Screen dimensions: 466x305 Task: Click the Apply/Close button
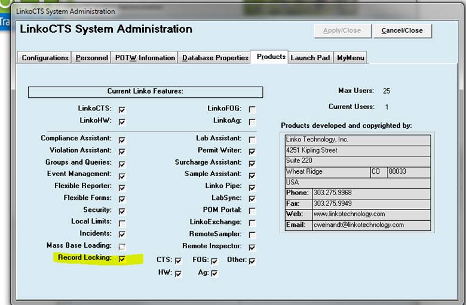click(342, 31)
